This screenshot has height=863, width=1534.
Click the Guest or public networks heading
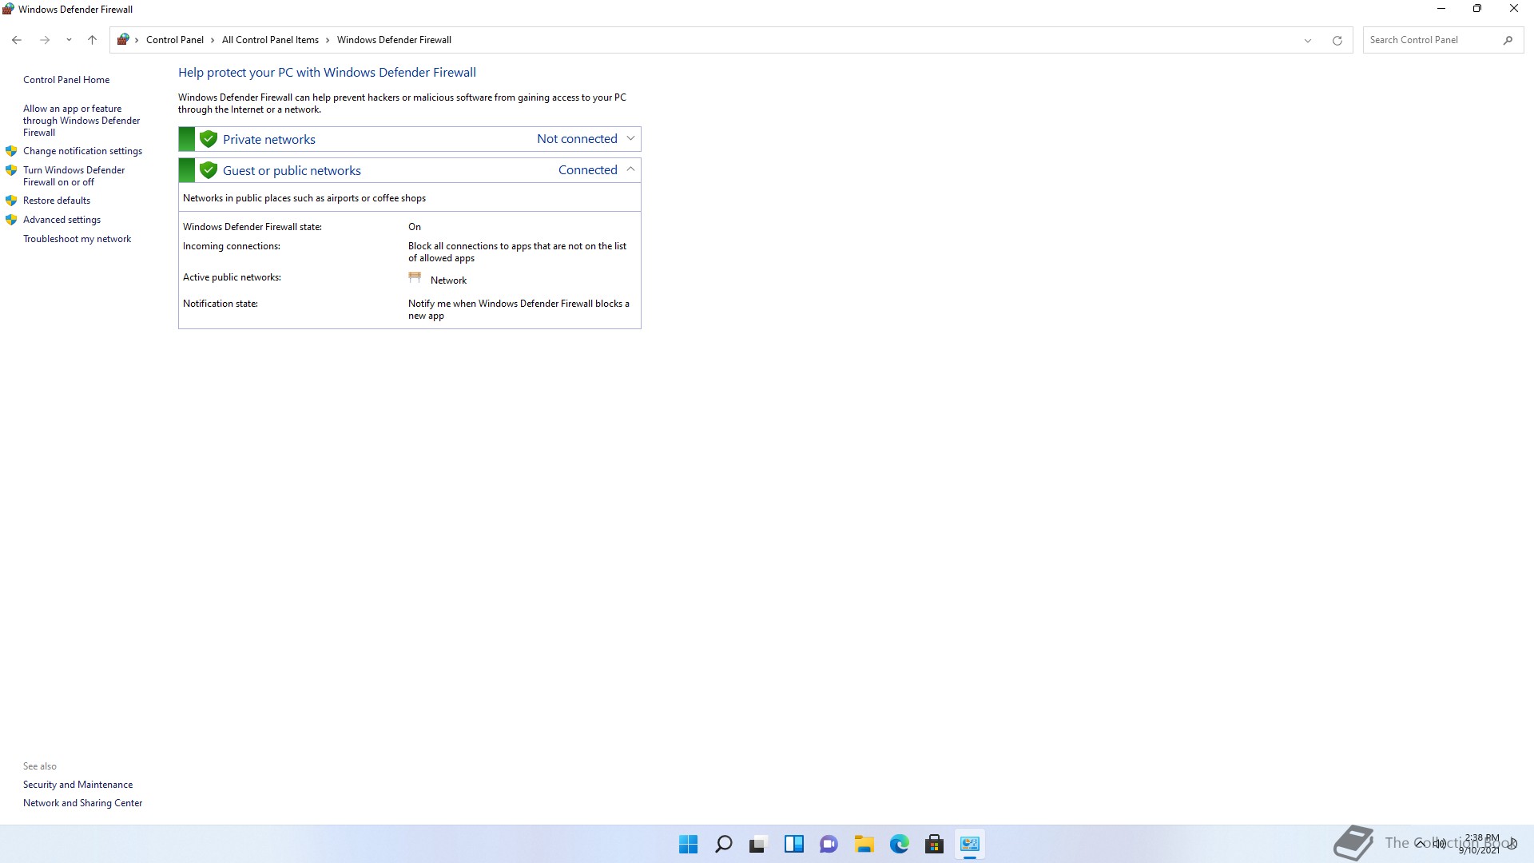point(292,170)
